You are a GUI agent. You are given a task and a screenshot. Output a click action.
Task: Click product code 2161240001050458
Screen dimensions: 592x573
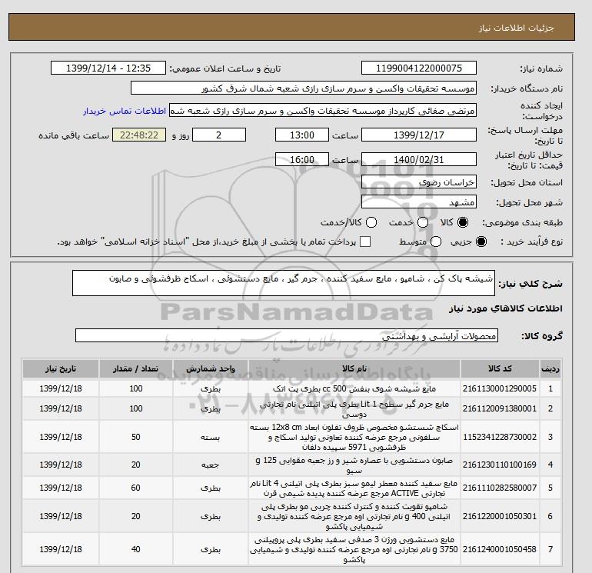[x=500, y=549]
